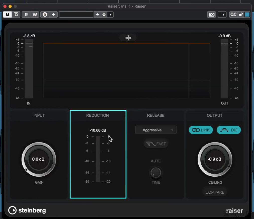Click the COMPARE button
The image size is (254, 219).
(215, 192)
